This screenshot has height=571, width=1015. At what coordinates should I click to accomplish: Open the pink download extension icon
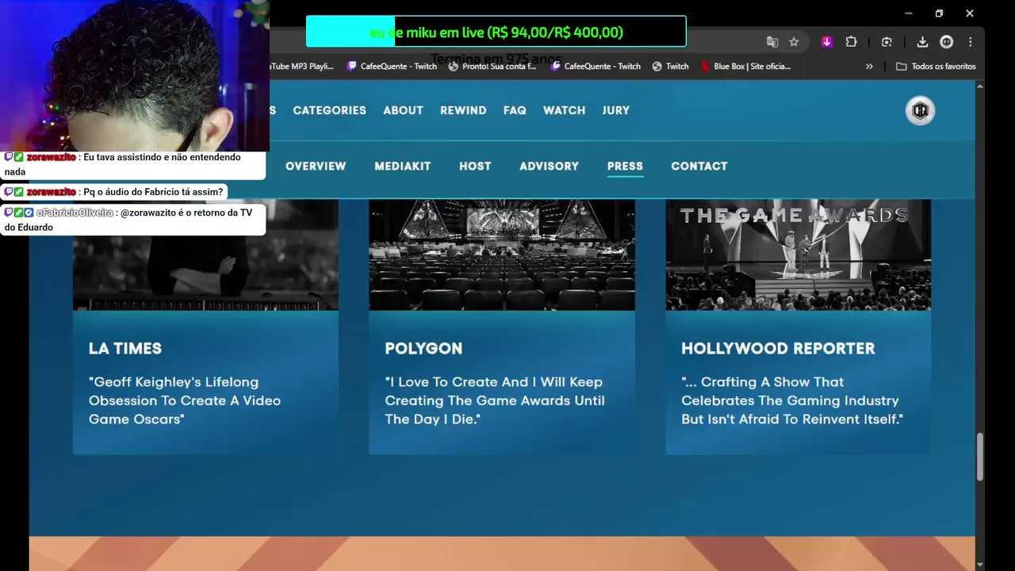point(826,42)
